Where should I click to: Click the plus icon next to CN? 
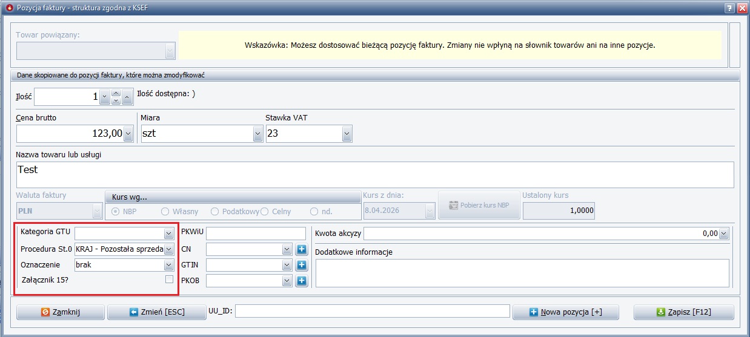pos(302,249)
